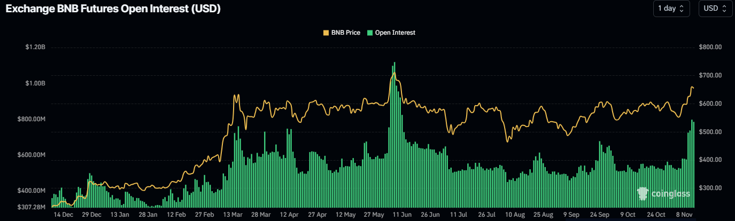Screen dimensions: 735x221
Task: Click the coinglass watermark logo
Action: click(x=643, y=194)
